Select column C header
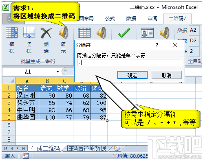The width and height of the screenshot is (203, 159). [65, 81]
